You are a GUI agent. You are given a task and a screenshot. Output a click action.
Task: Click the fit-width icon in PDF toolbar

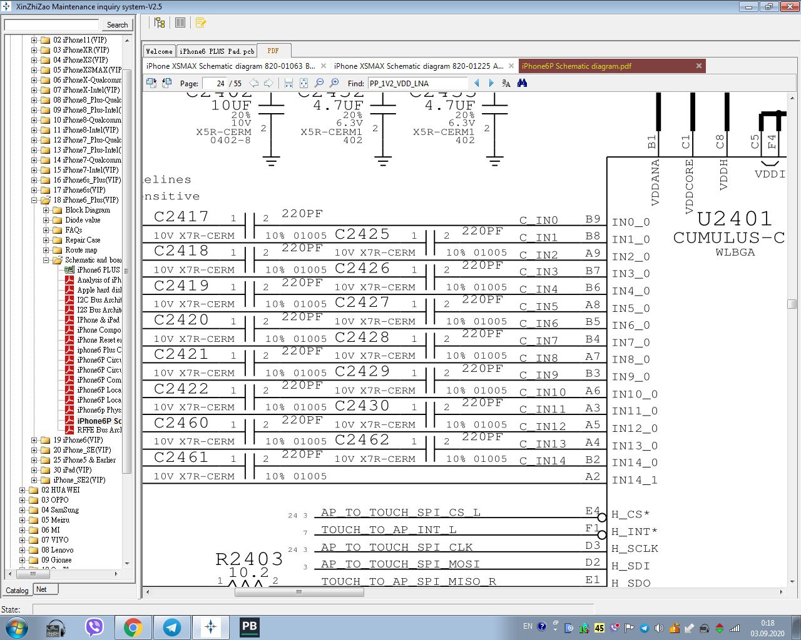288,83
